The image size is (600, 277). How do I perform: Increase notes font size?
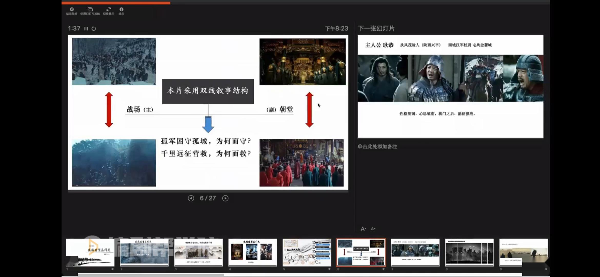[x=363, y=229]
